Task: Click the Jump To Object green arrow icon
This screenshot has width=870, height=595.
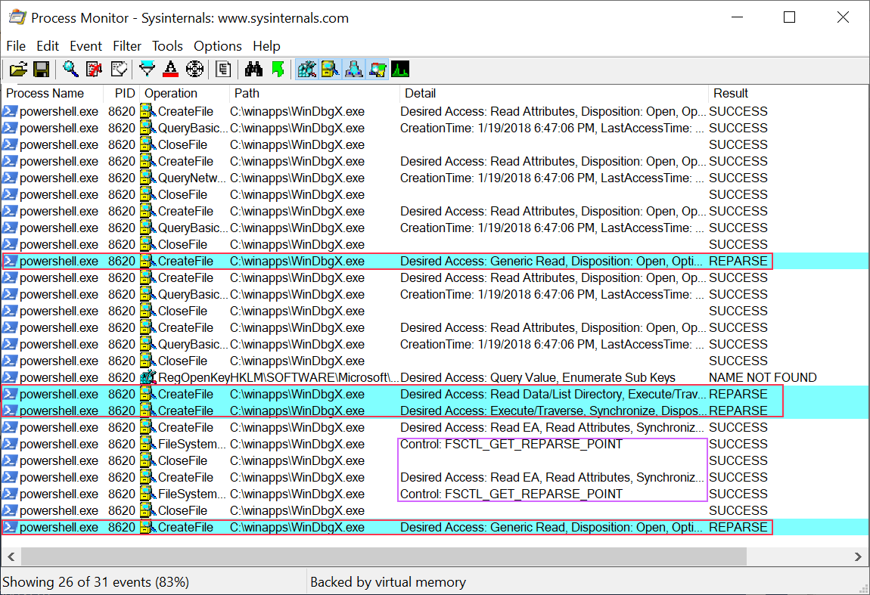Action: 278,70
